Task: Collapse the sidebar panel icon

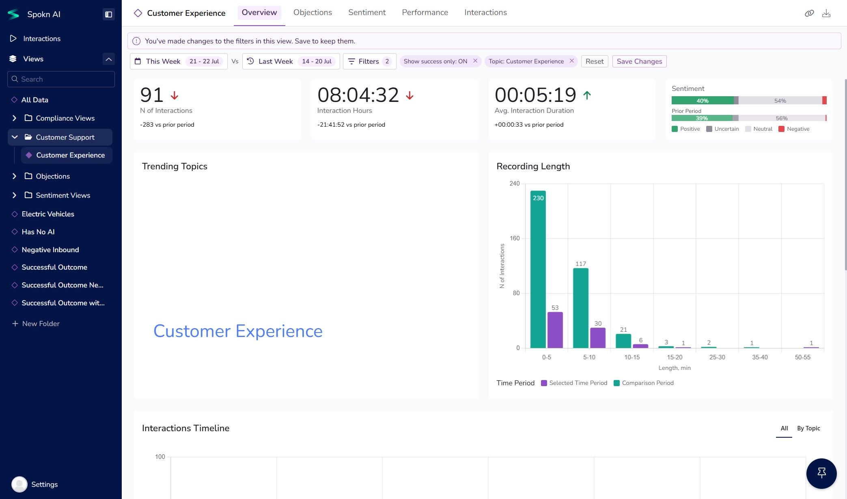Action: tap(108, 14)
